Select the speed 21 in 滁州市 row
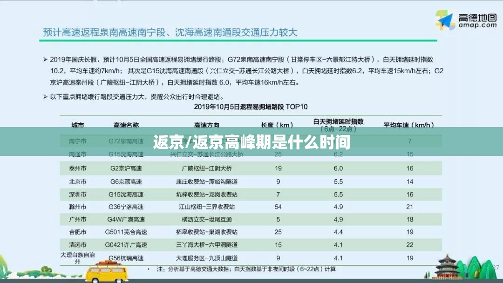This screenshot has width=503, height=283. [410, 207]
